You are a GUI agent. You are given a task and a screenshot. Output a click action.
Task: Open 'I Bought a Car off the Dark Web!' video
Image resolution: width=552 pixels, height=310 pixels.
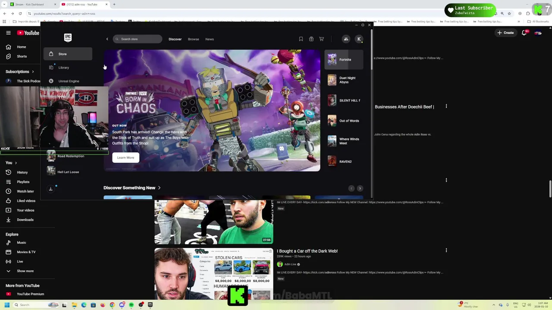[x=307, y=251]
